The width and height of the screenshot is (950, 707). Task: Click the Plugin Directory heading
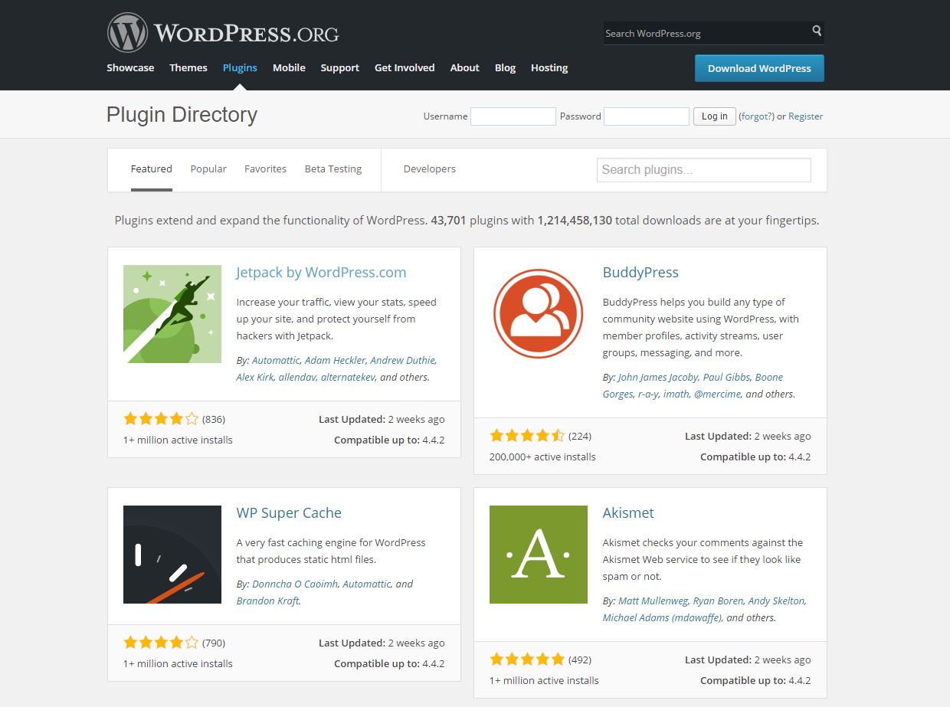pyautogui.click(x=182, y=115)
